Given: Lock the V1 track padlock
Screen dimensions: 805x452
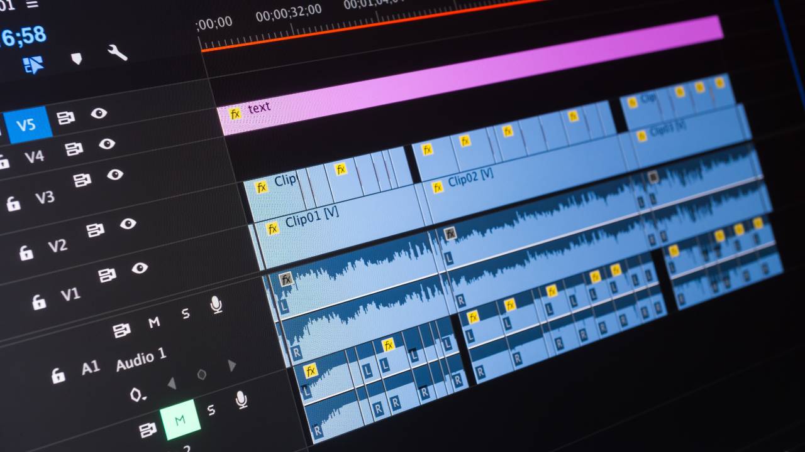Looking at the screenshot, I should coord(39,302).
